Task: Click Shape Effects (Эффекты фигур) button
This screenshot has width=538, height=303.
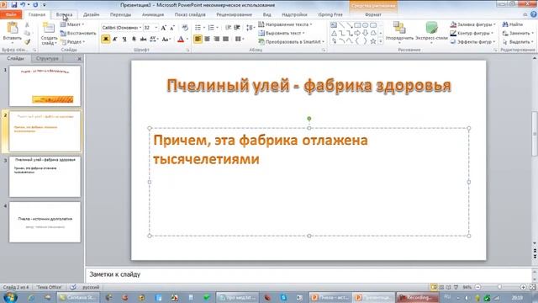Action: (472, 42)
